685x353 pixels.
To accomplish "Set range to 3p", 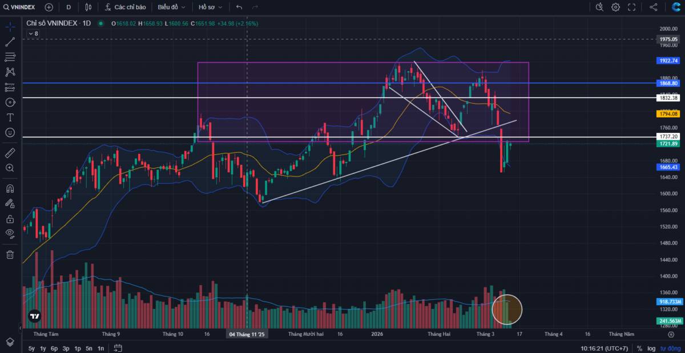I will tap(66, 348).
